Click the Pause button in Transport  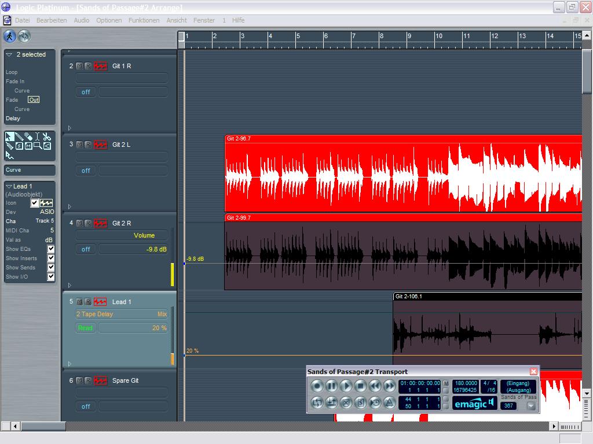click(x=331, y=386)
